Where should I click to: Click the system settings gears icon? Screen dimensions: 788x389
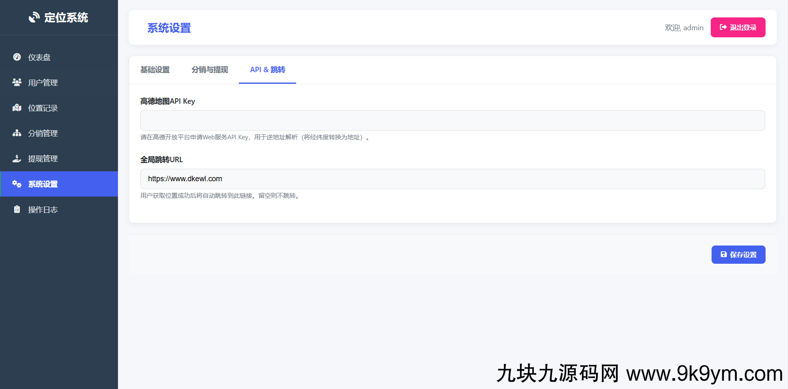17,184
